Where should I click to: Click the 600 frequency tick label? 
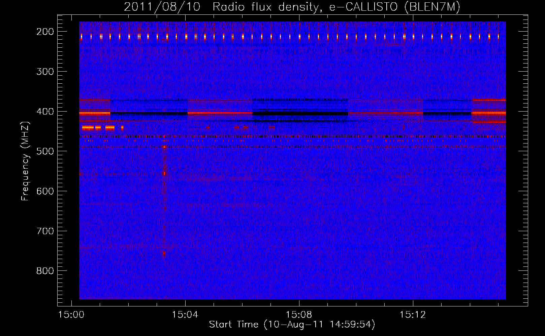coord(45,191)
